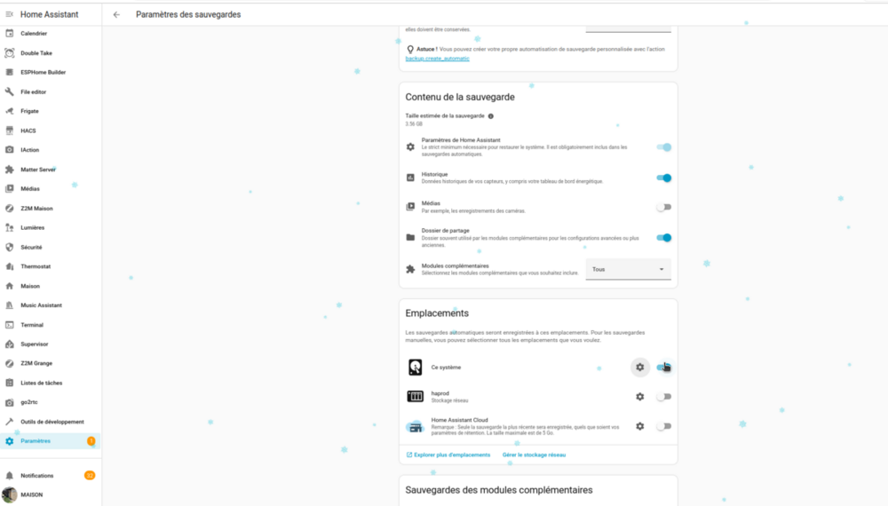The width and height of the screenshot is (888, 506).
Task: Open Notifications from the sidebar
Action: (51, 476)
